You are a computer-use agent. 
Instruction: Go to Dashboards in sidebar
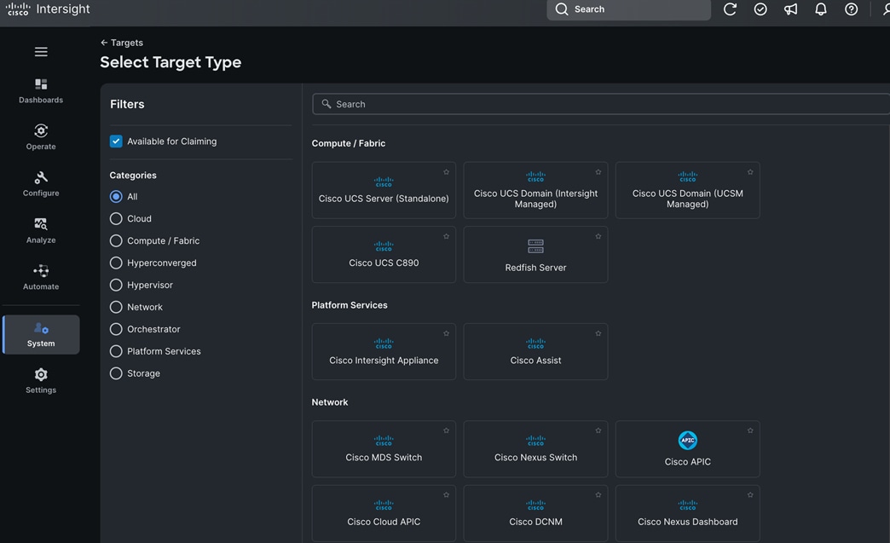point(41,90)
